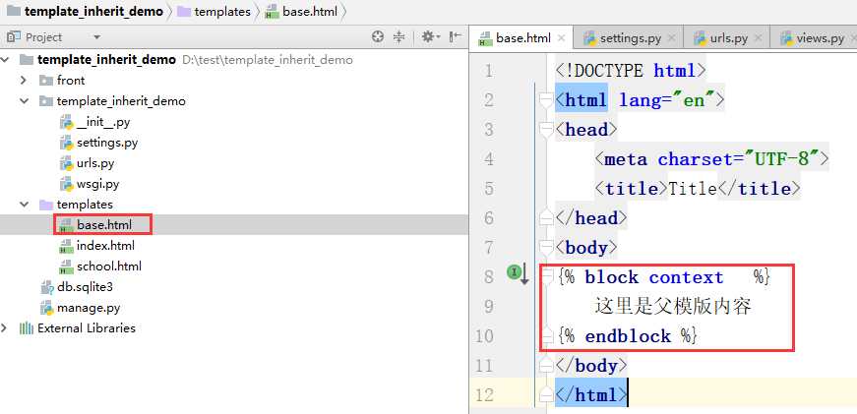
Task: Click the UTF-8 charset value on line 4
Action: tap(782, 159)
